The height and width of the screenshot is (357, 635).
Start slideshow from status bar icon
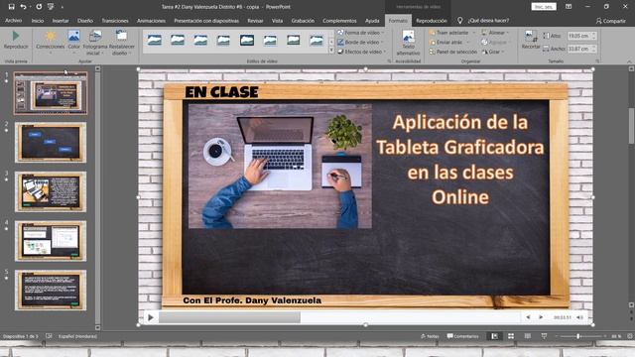544,336
